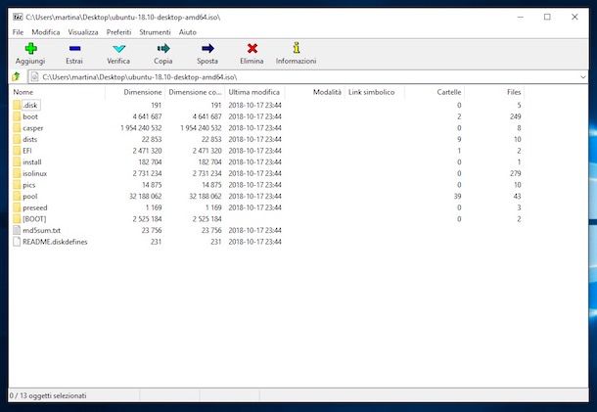
Task: Click pool size '32 188 062' in Dimensione
Action: click(146, 197)
